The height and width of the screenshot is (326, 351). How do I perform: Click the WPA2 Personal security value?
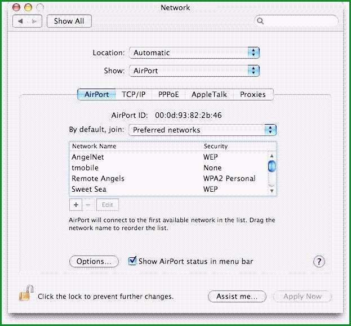tap(229, 178)
